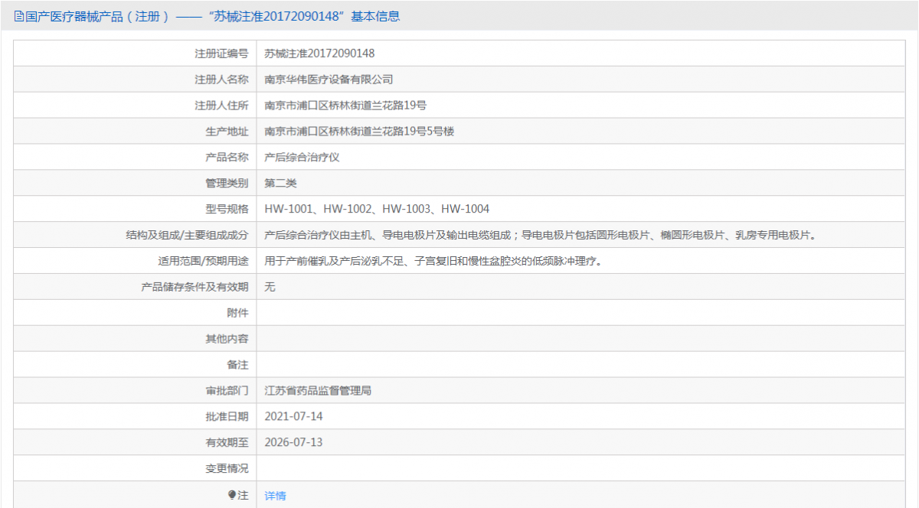Select the model list HW-1001、HW-1002、HW-1003、HW-1004
919x508 pixels.
(377, 209)
